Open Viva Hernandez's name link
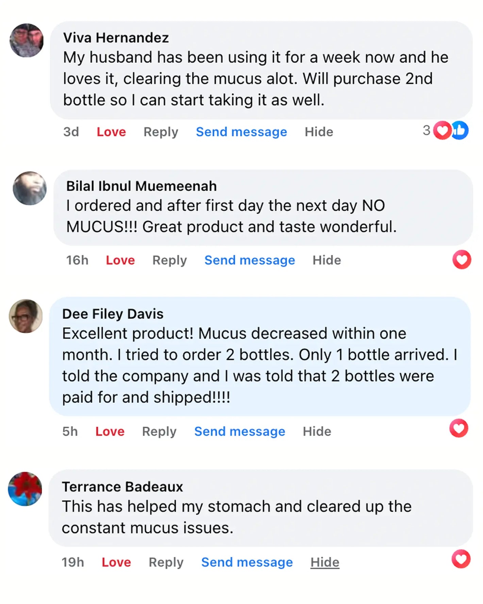The width and height of the screenshot is (483, 604). click(x=116, y=37)
